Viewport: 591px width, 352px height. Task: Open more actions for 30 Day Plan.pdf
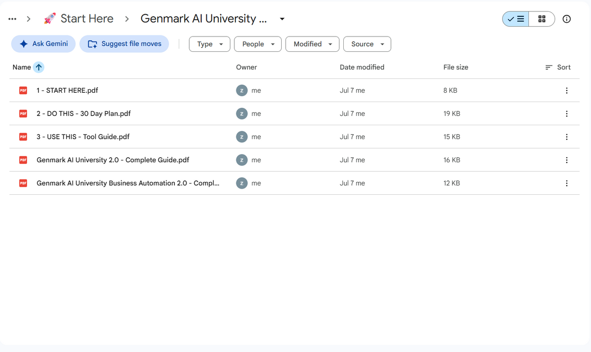(x=567, y=114)
